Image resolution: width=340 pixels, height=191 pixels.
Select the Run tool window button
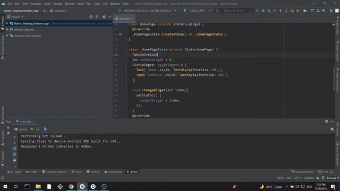[x=132, y=172]
